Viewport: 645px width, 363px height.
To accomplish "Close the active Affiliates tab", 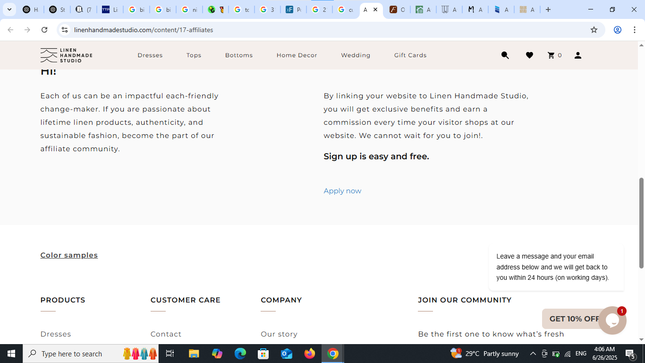I will pos(375,9).
